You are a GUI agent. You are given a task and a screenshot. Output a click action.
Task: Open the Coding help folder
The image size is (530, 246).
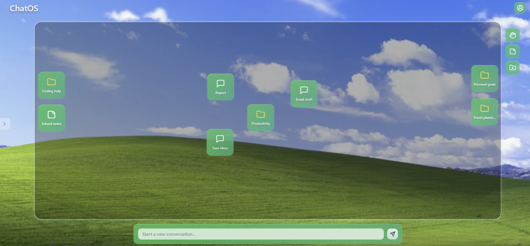[x=52, y=85]
